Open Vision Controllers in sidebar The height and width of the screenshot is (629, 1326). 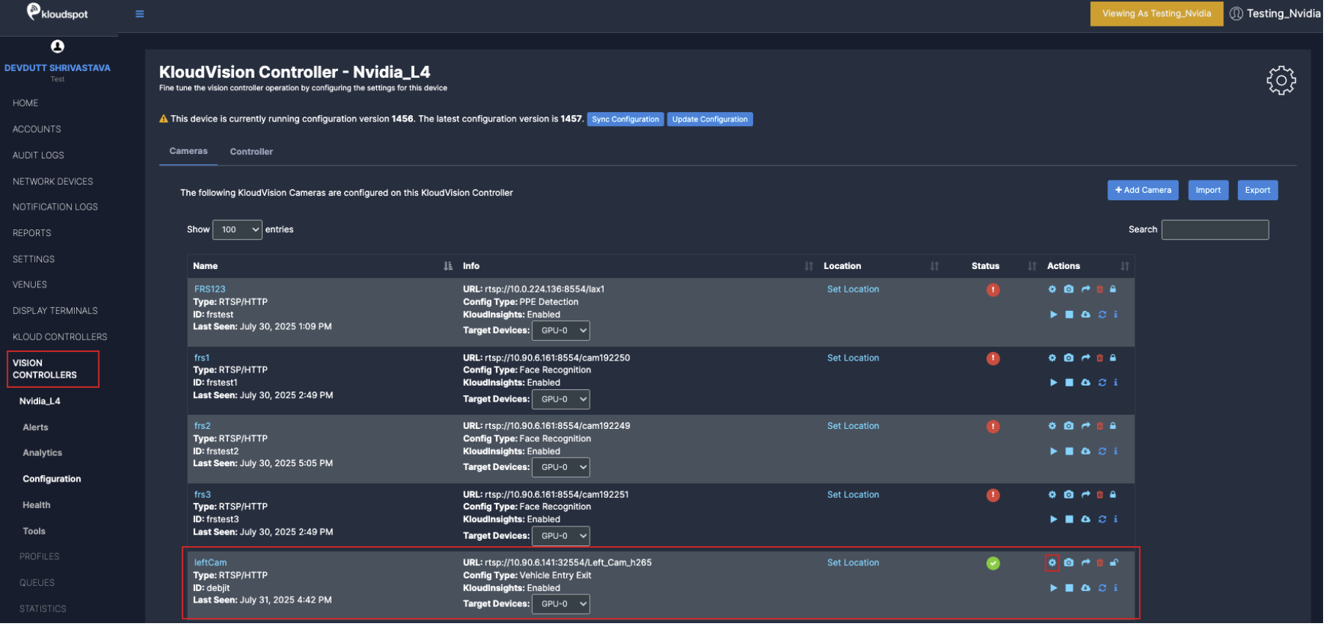[x=53, y=370]
